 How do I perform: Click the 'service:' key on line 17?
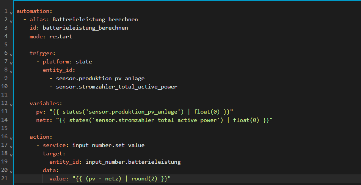(x=56, y=145)
